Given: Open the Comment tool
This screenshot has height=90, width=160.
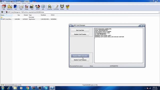Looking at the screenshot, I should pyautogui.click(x=56, y=7).
